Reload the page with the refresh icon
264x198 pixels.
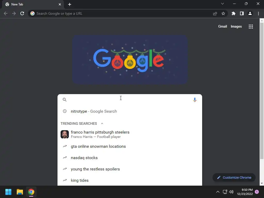pos(22,13)
